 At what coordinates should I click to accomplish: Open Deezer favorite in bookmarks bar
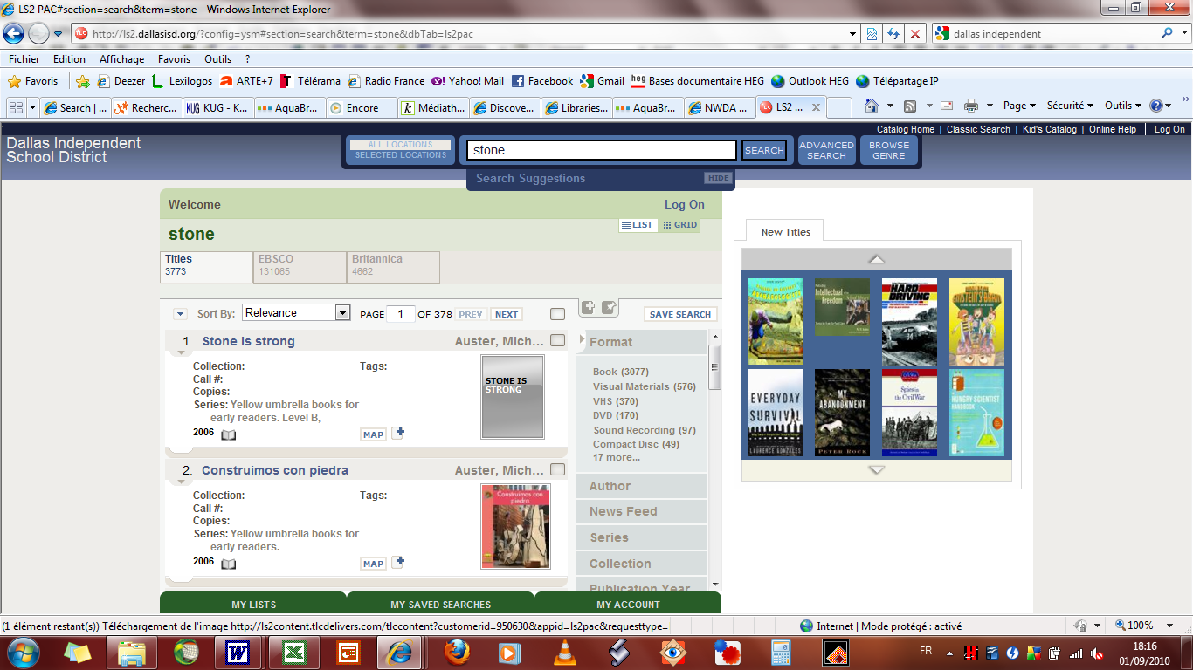(121, 81)
